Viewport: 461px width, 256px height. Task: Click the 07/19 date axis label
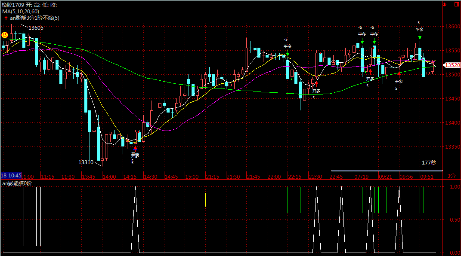click(x=361, y=177)
